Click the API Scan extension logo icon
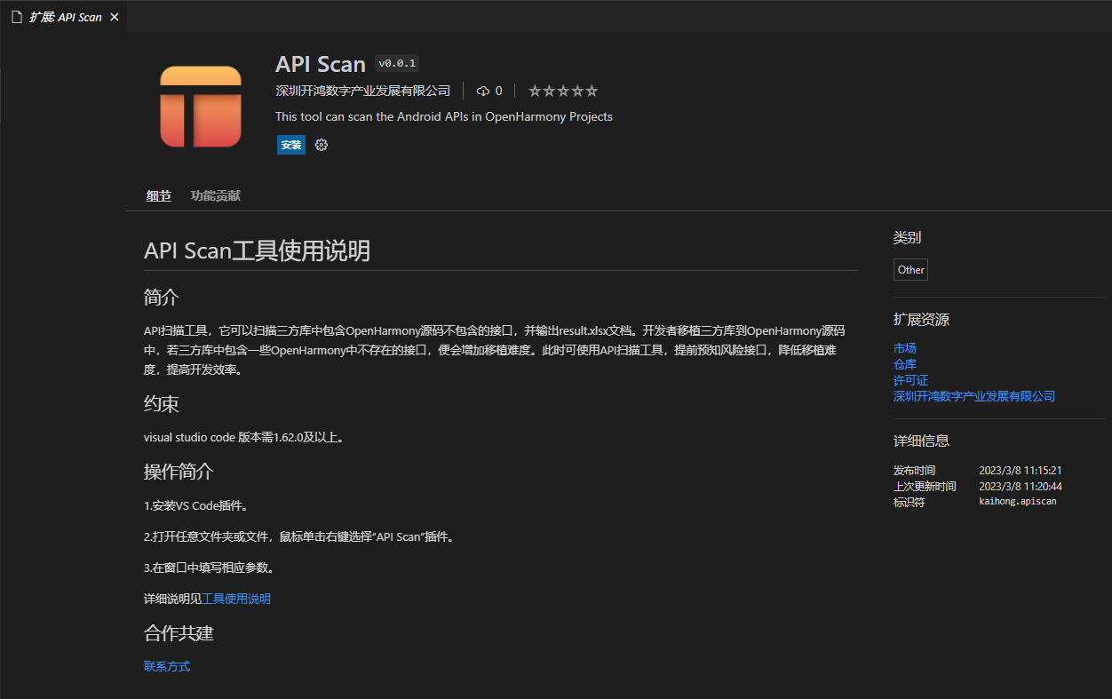Viewport: 1112px width, 699px height. tap(201, 107)
